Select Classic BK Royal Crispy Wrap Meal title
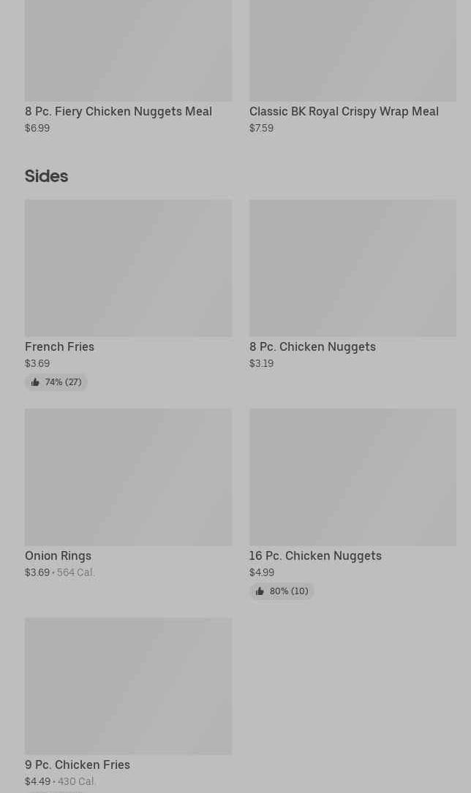Viewport: 471px width, 793px height. click(x=344, y=111)
